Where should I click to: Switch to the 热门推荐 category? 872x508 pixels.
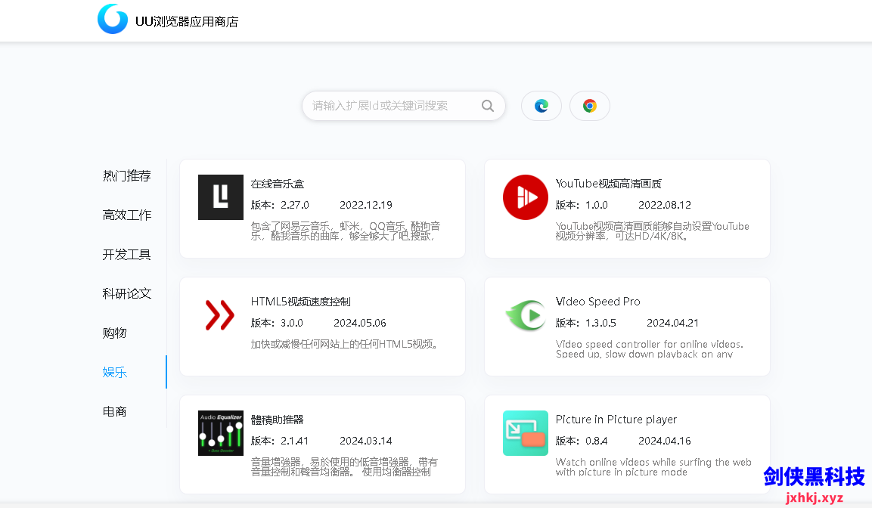tap(127, 175)
